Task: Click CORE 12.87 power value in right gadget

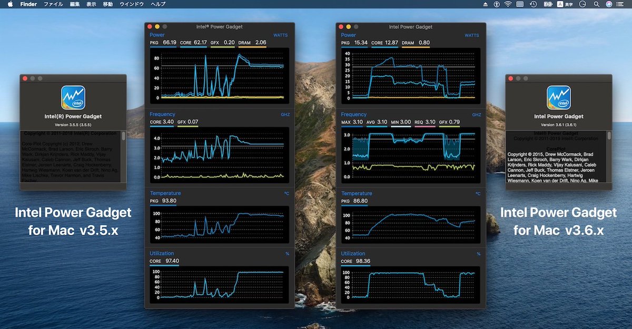Action: (385, 42)
